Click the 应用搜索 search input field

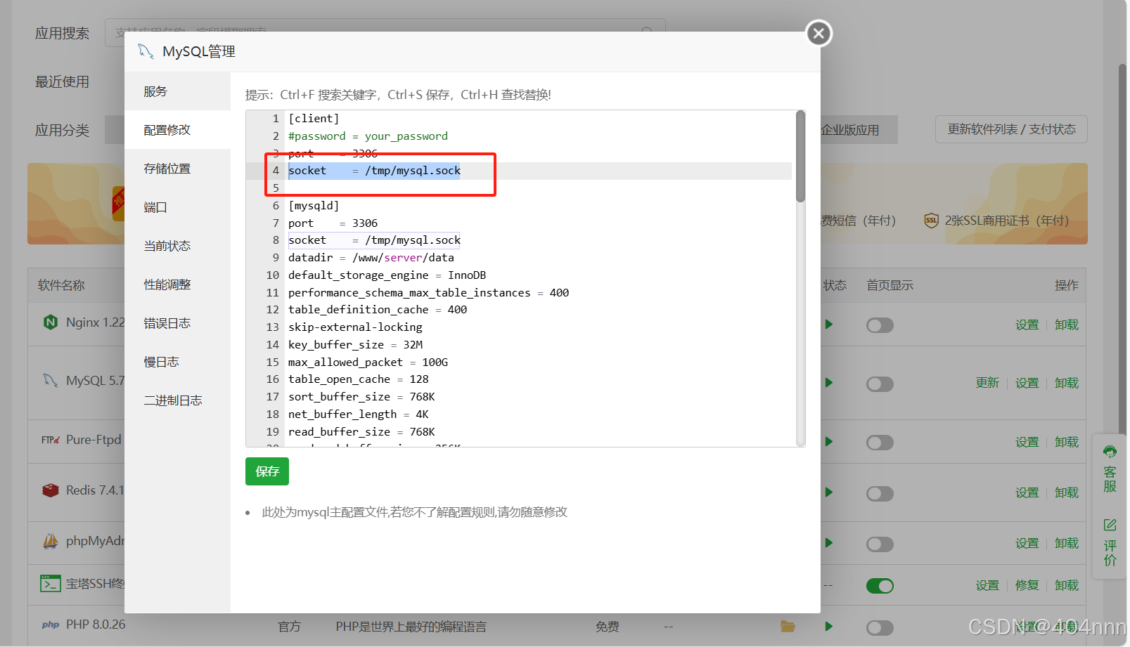tap(385, 33)
